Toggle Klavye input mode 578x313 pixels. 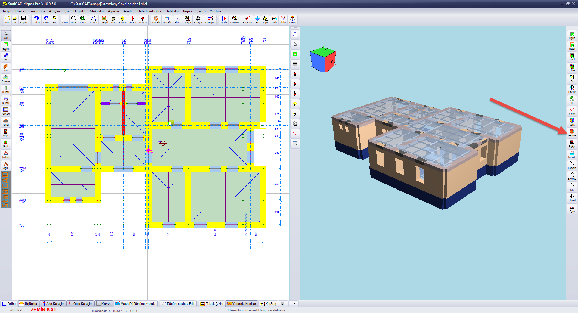tap(104, 304)
